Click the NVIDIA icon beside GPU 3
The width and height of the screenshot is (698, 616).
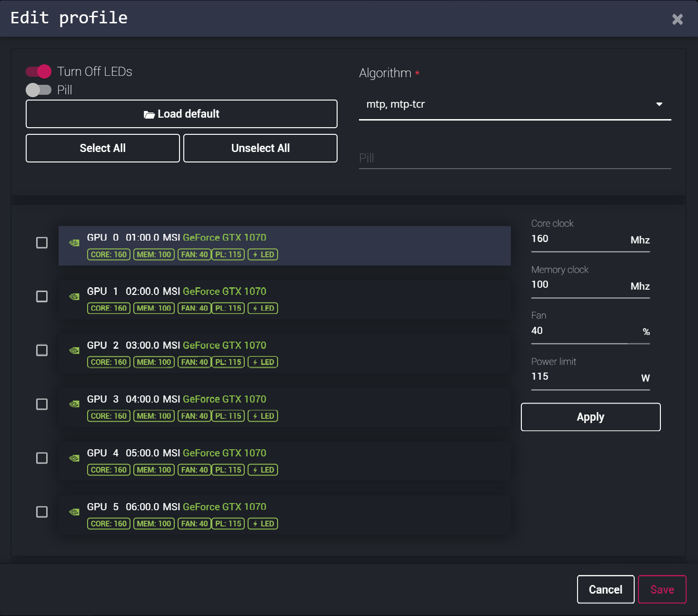pos(74,404)
